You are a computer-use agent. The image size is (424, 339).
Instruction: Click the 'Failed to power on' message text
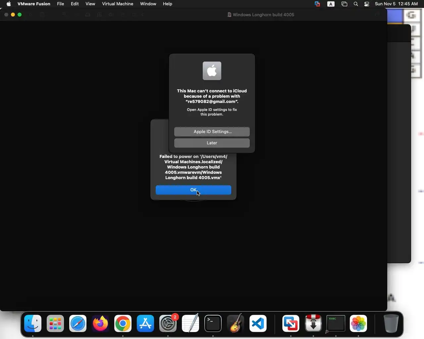point(193,167)
